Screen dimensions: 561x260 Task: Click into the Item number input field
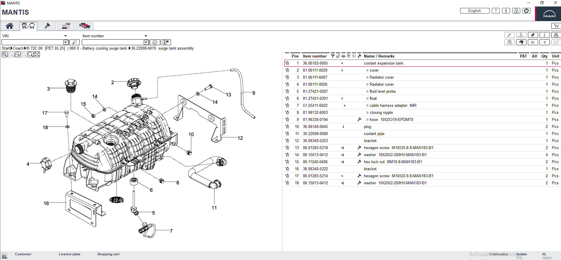pos(113,42)
